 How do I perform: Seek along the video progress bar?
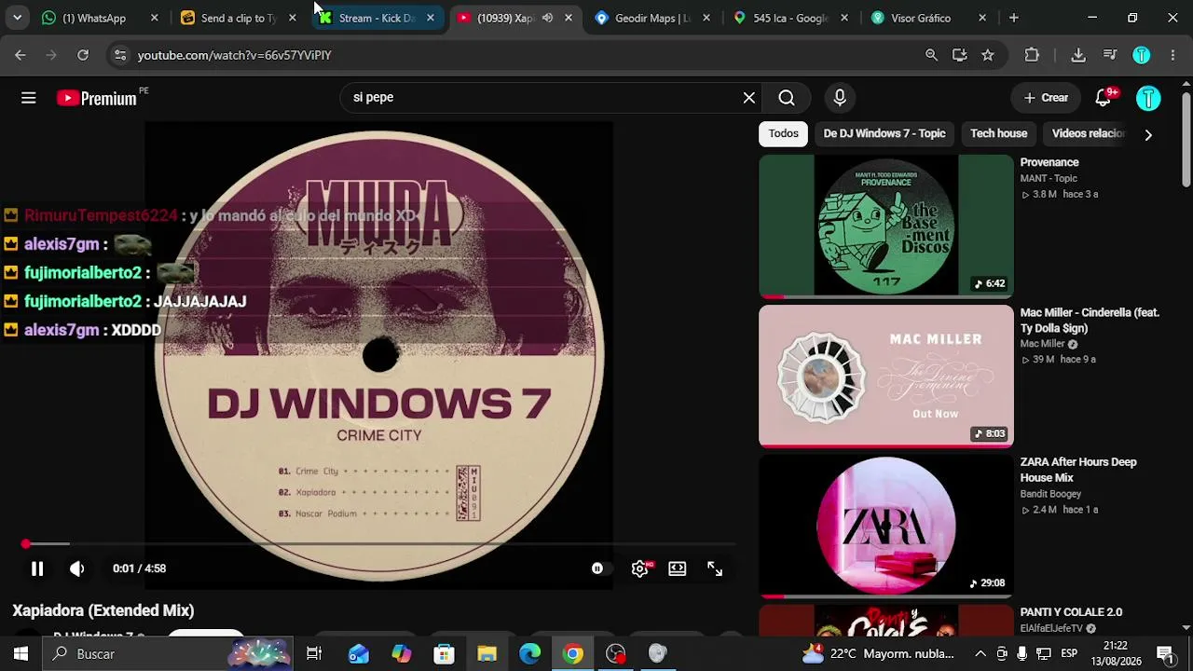pos(380,543)
